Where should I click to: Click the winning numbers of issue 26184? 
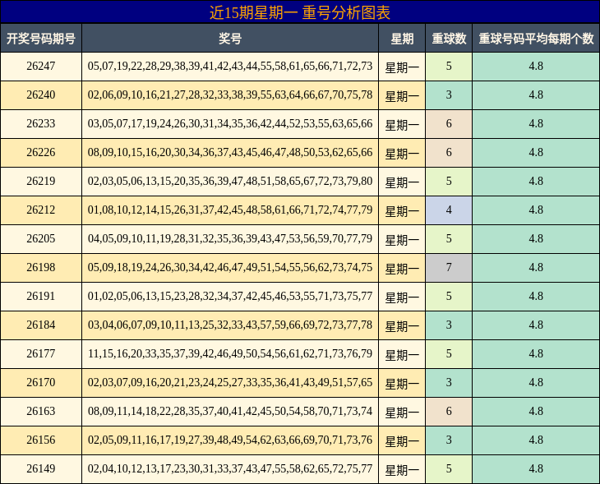(230, 325)
